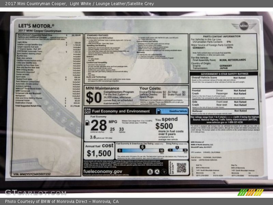Screen dimensions: 273x205
Task: Click smog rating marker 5
Action: pos(177,148)
